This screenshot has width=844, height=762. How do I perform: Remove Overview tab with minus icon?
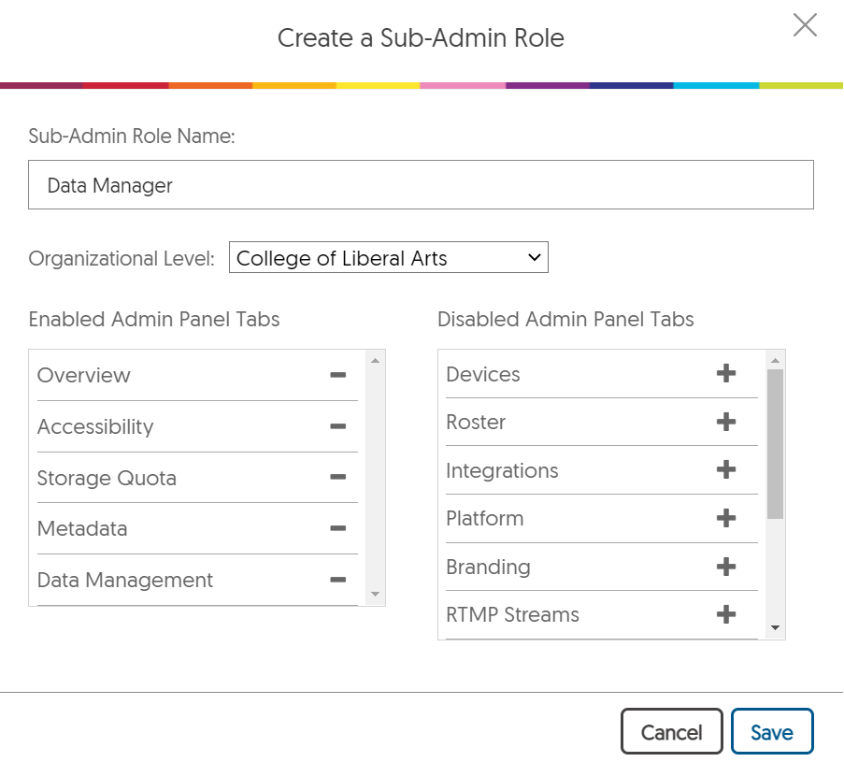coord(337,375)
